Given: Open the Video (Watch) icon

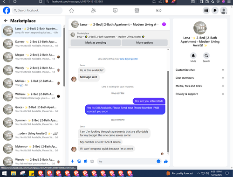Looking at the screenshot, I should click(115, 10).
